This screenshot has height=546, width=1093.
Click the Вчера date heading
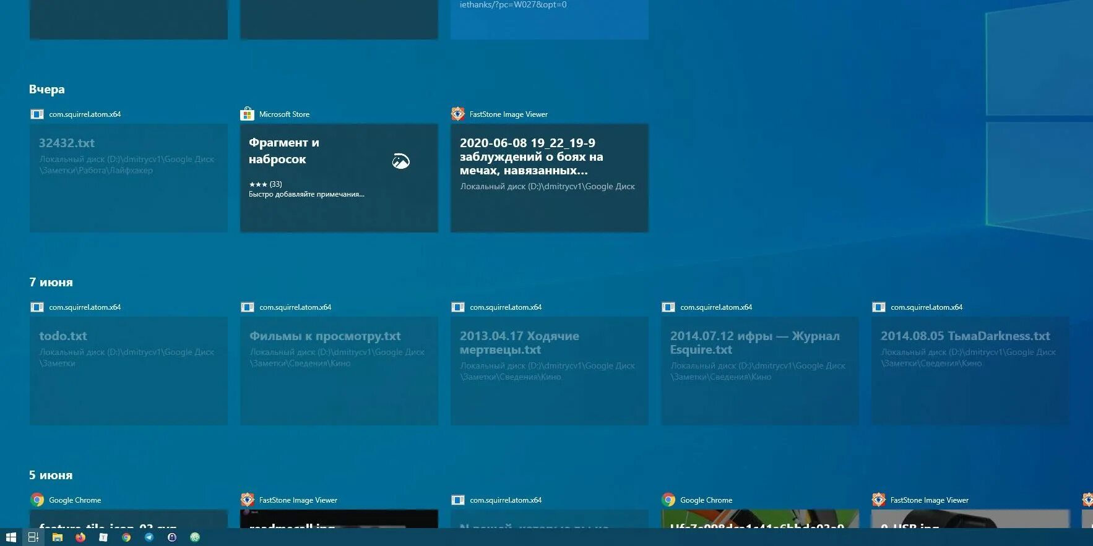[x=47, y=89]
